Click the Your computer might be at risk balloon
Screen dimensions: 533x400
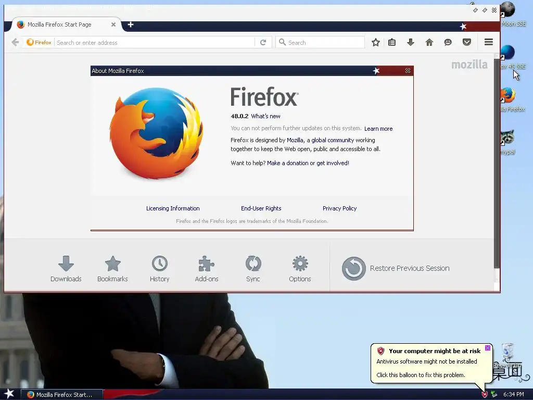point(432,363)
